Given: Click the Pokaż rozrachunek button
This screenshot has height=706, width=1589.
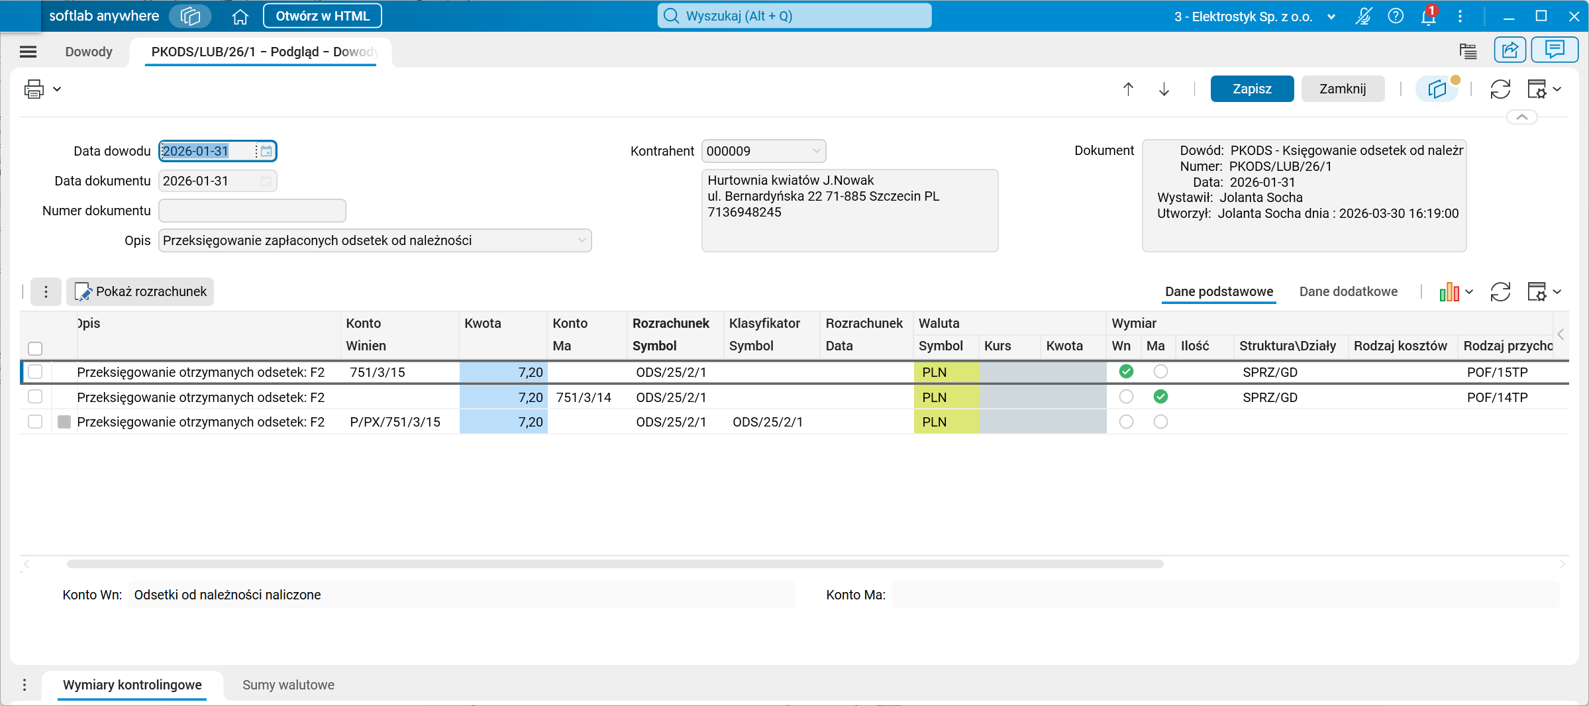Looking at the screenshot, I should (x=140, y=291).
